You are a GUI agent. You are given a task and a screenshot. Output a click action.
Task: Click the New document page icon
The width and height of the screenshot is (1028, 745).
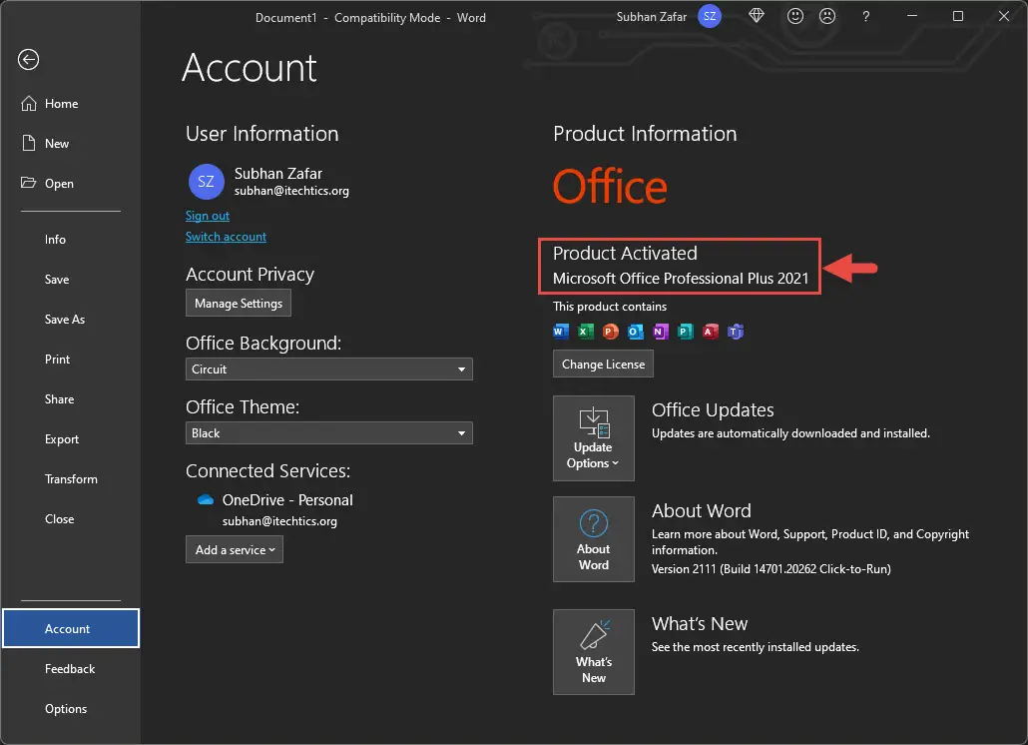28,143
